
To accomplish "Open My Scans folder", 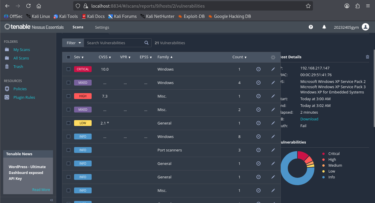I will point(22,50).
